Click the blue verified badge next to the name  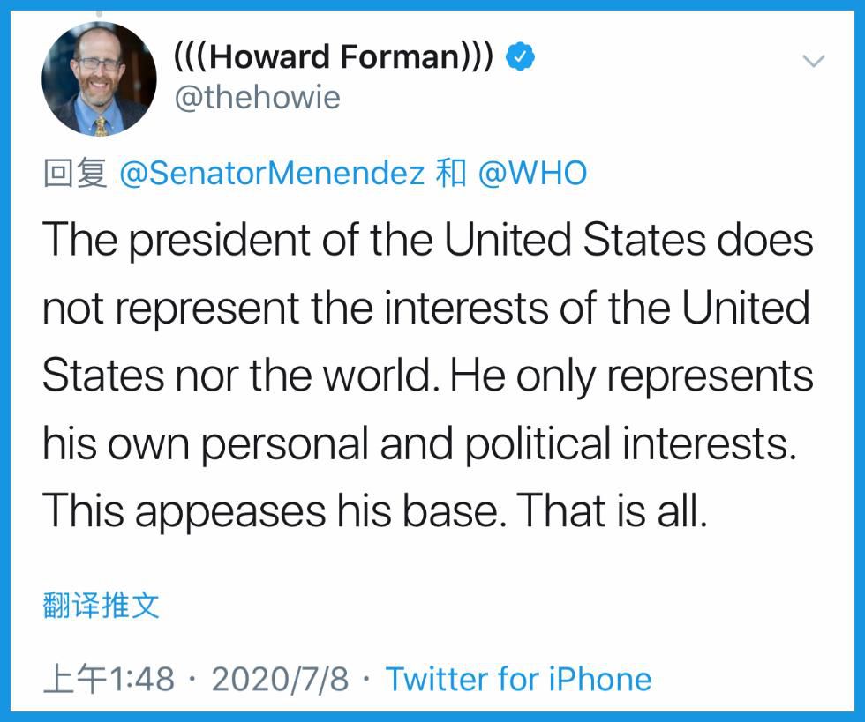pos(519,55)
